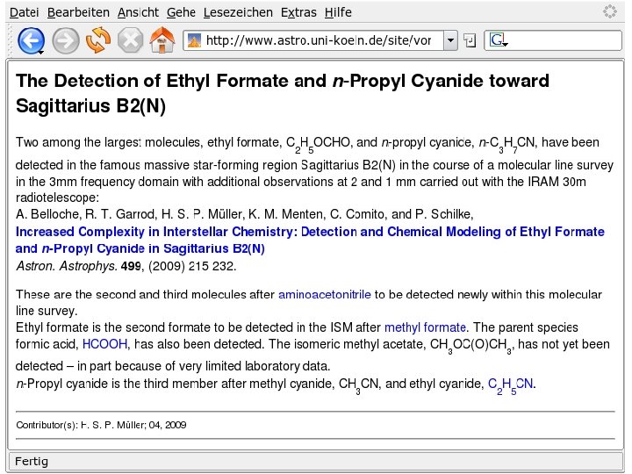
Task: Open the HCOOH formic acid link
Action: coord(104,344)
